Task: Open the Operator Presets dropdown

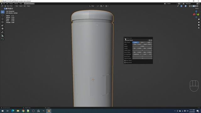Action: tap(136, 40)
